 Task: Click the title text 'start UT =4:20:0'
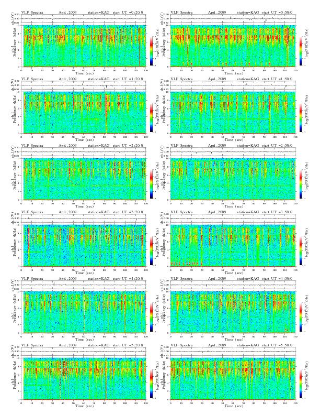pyautogui.click(x=128, y=278)
